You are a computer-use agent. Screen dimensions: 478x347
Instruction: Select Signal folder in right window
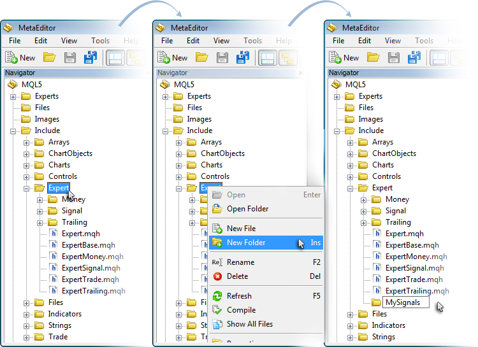(396, 211)
